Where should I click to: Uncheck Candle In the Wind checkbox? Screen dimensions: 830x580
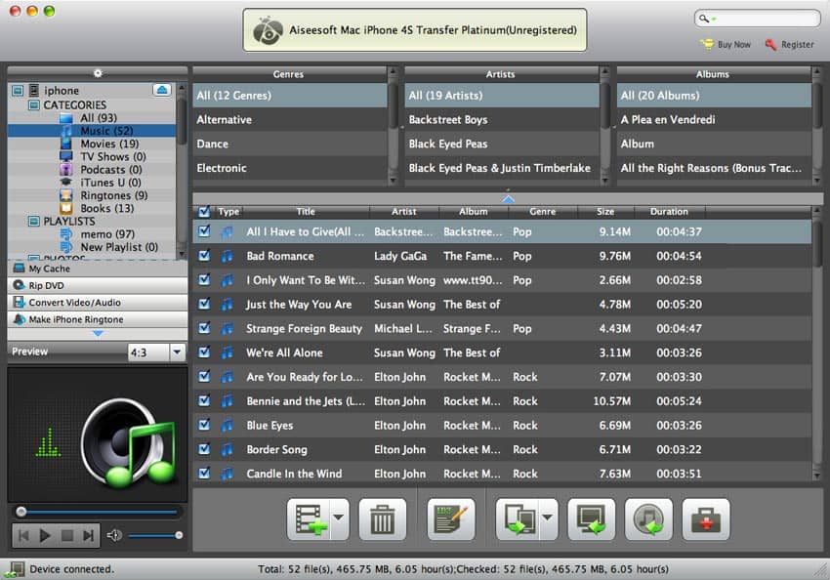tap(204, 474)
